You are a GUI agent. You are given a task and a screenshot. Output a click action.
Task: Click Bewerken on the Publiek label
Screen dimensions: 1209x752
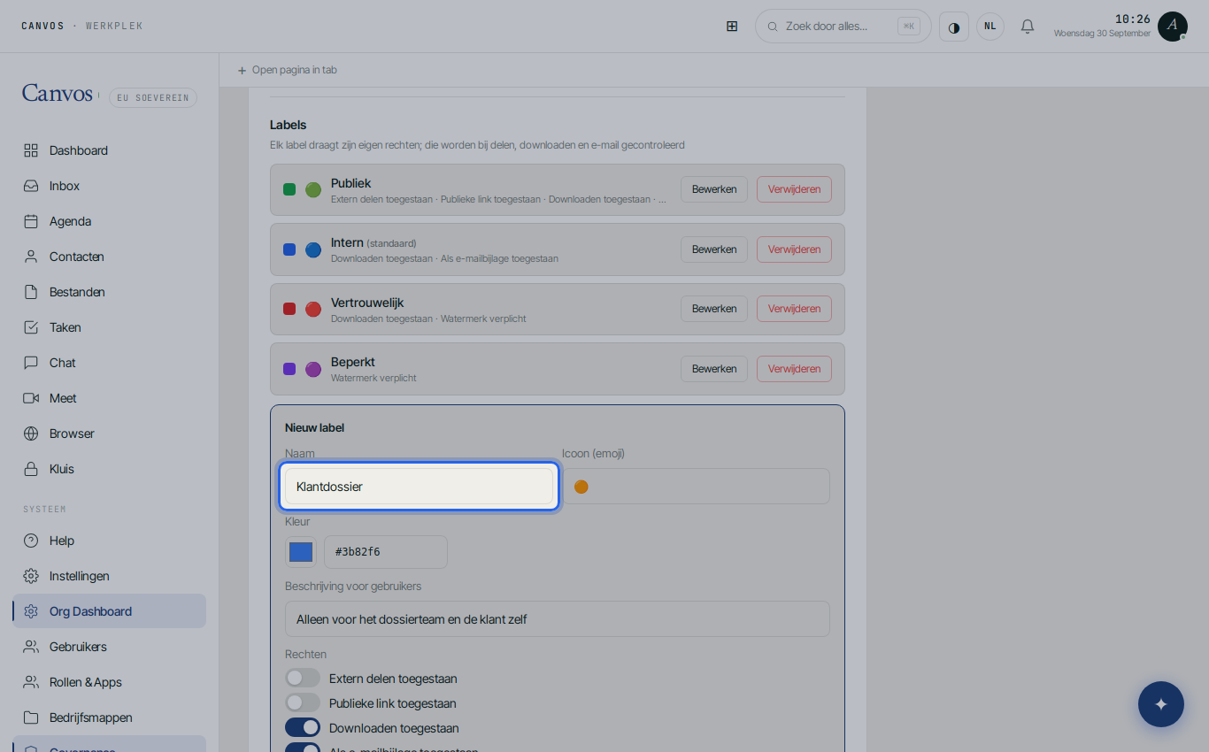coord(714,189)
